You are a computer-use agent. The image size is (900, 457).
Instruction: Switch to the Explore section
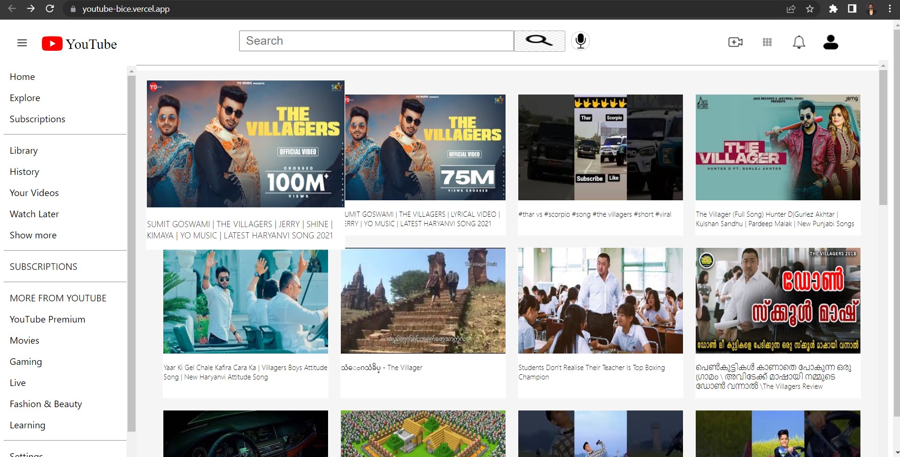tap(25, 98)
